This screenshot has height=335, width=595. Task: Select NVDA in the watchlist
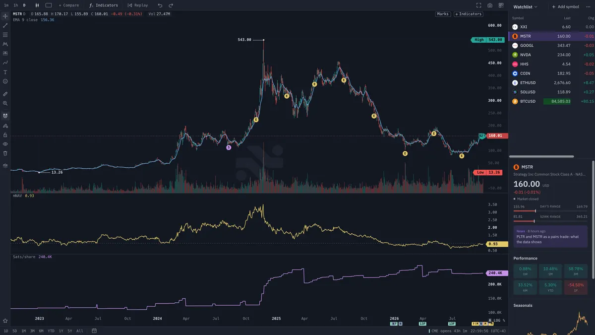click(552, 55)
